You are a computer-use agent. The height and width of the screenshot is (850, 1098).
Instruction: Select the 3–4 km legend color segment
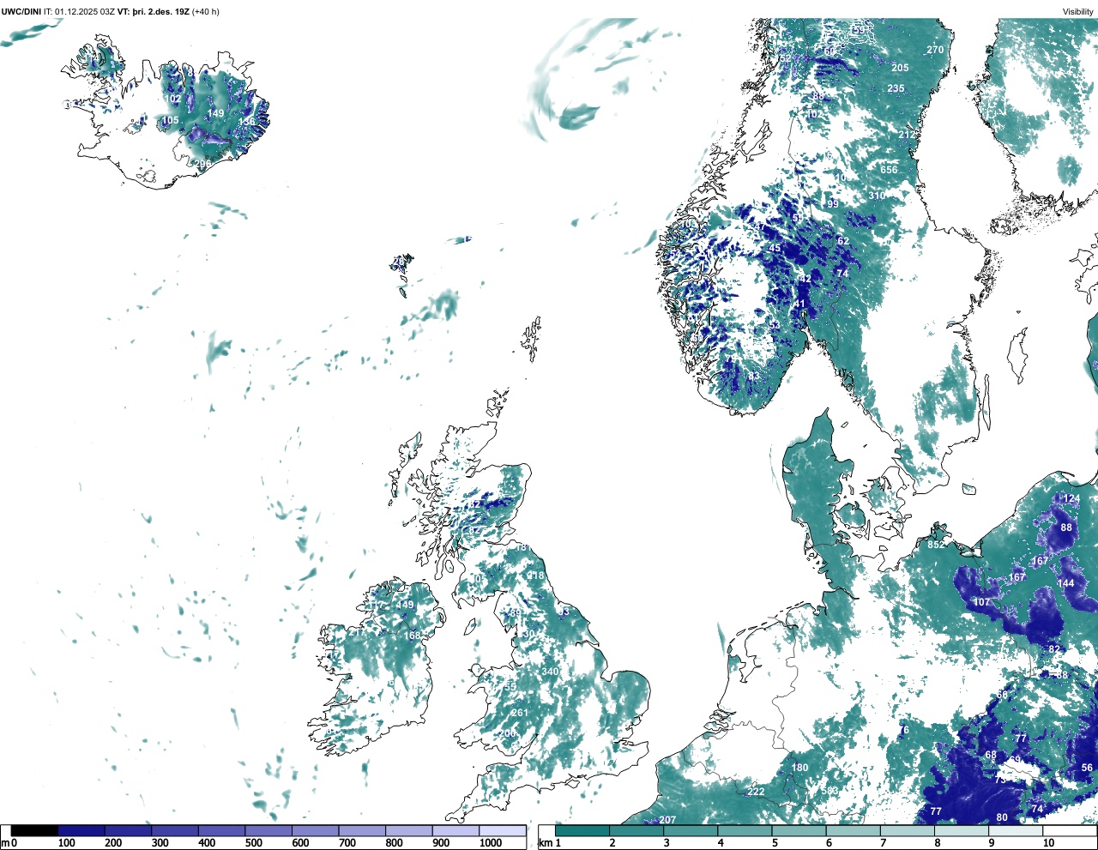(691, 831)
